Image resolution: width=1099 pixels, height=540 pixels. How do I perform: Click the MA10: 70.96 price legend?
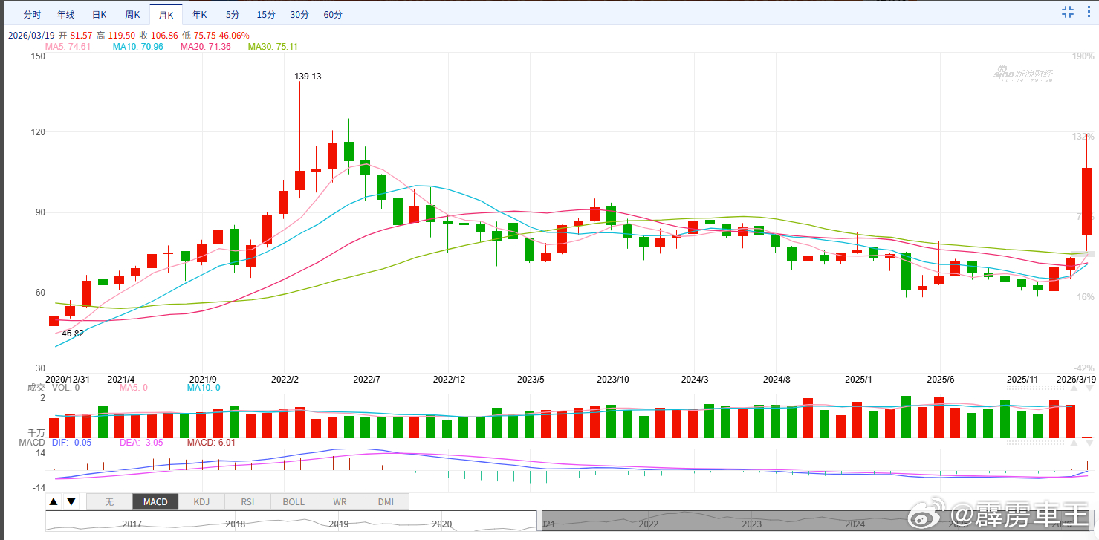click(x=137, y=47)
